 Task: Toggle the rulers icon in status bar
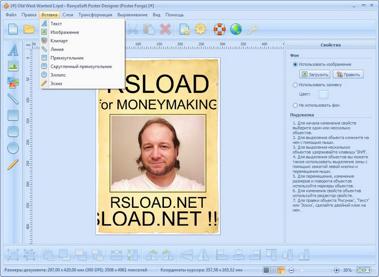pos(281,270)
